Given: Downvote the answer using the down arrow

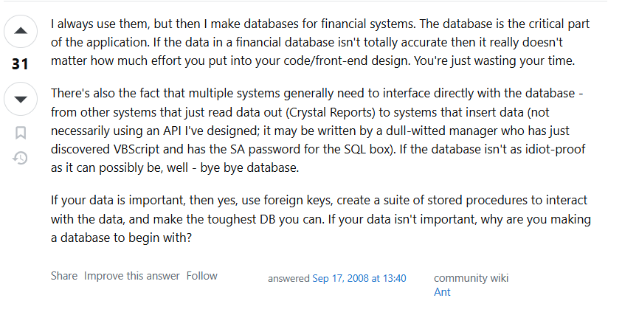Looking at the screenshot, I should pyautogui.click(x=21, y=99).
